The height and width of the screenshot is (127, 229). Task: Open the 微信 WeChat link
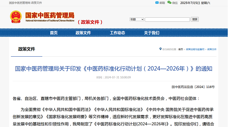[175, 3]
